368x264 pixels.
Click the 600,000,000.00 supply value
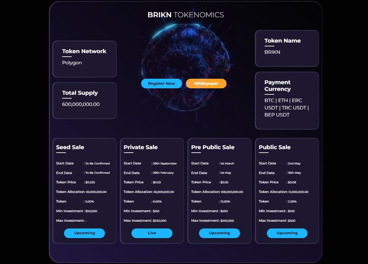[x=80, y=104]
